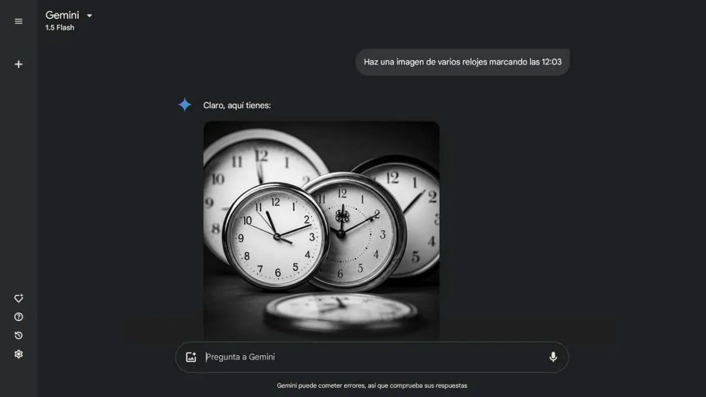
Task: Click the upload image icon in prompt box
Action: [191, 357]
